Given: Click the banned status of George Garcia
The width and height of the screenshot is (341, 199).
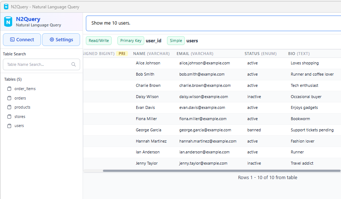Looking at the screenshot, I should (x=254, y=130).
